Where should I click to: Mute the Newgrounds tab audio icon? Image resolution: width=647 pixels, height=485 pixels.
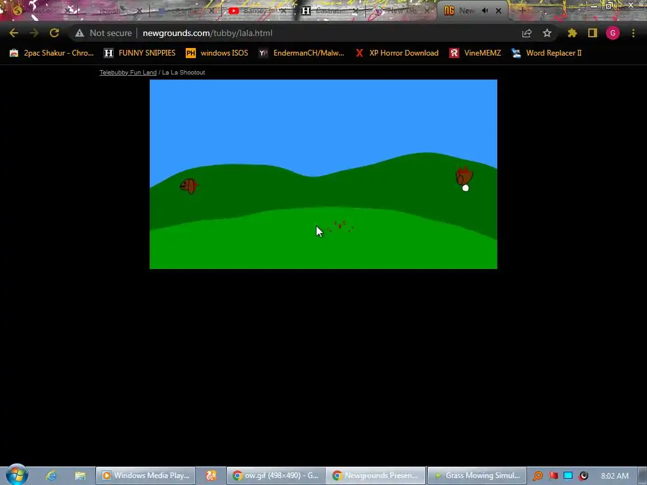(485, 11)
